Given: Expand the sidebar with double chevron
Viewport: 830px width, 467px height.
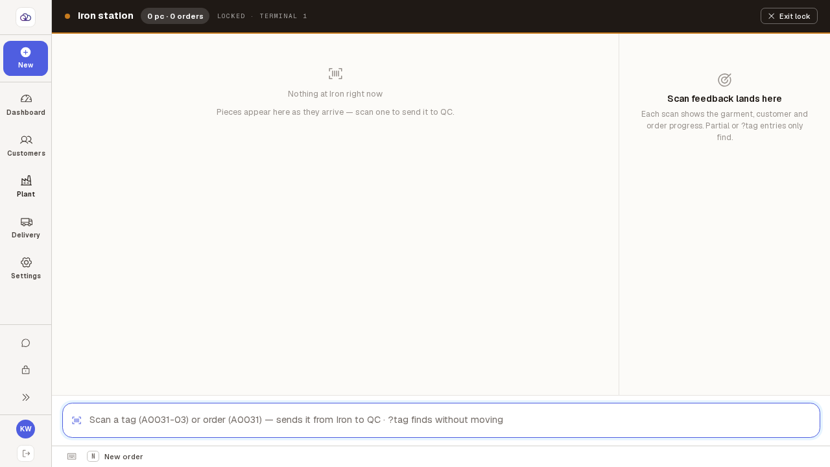Looking at the screenshot, I should 26,397.
